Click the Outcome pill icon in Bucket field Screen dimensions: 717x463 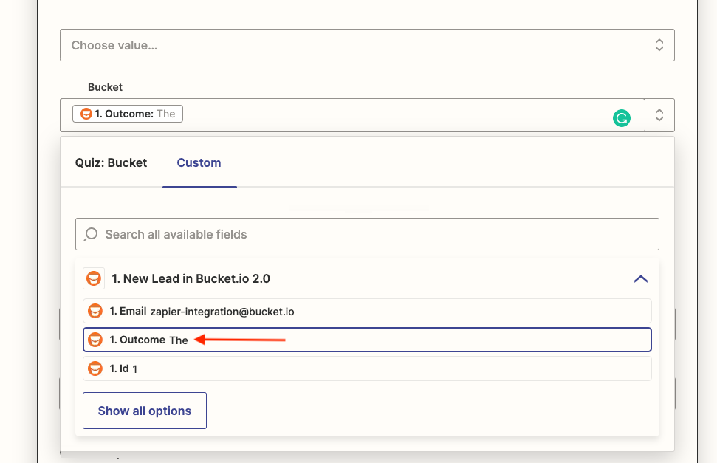pos(86,114)
